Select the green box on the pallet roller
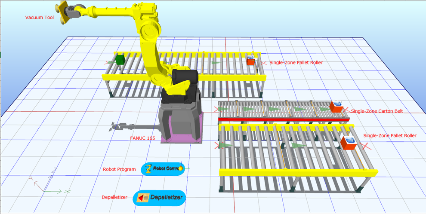426x214 pixels. (x=120, y=60)
